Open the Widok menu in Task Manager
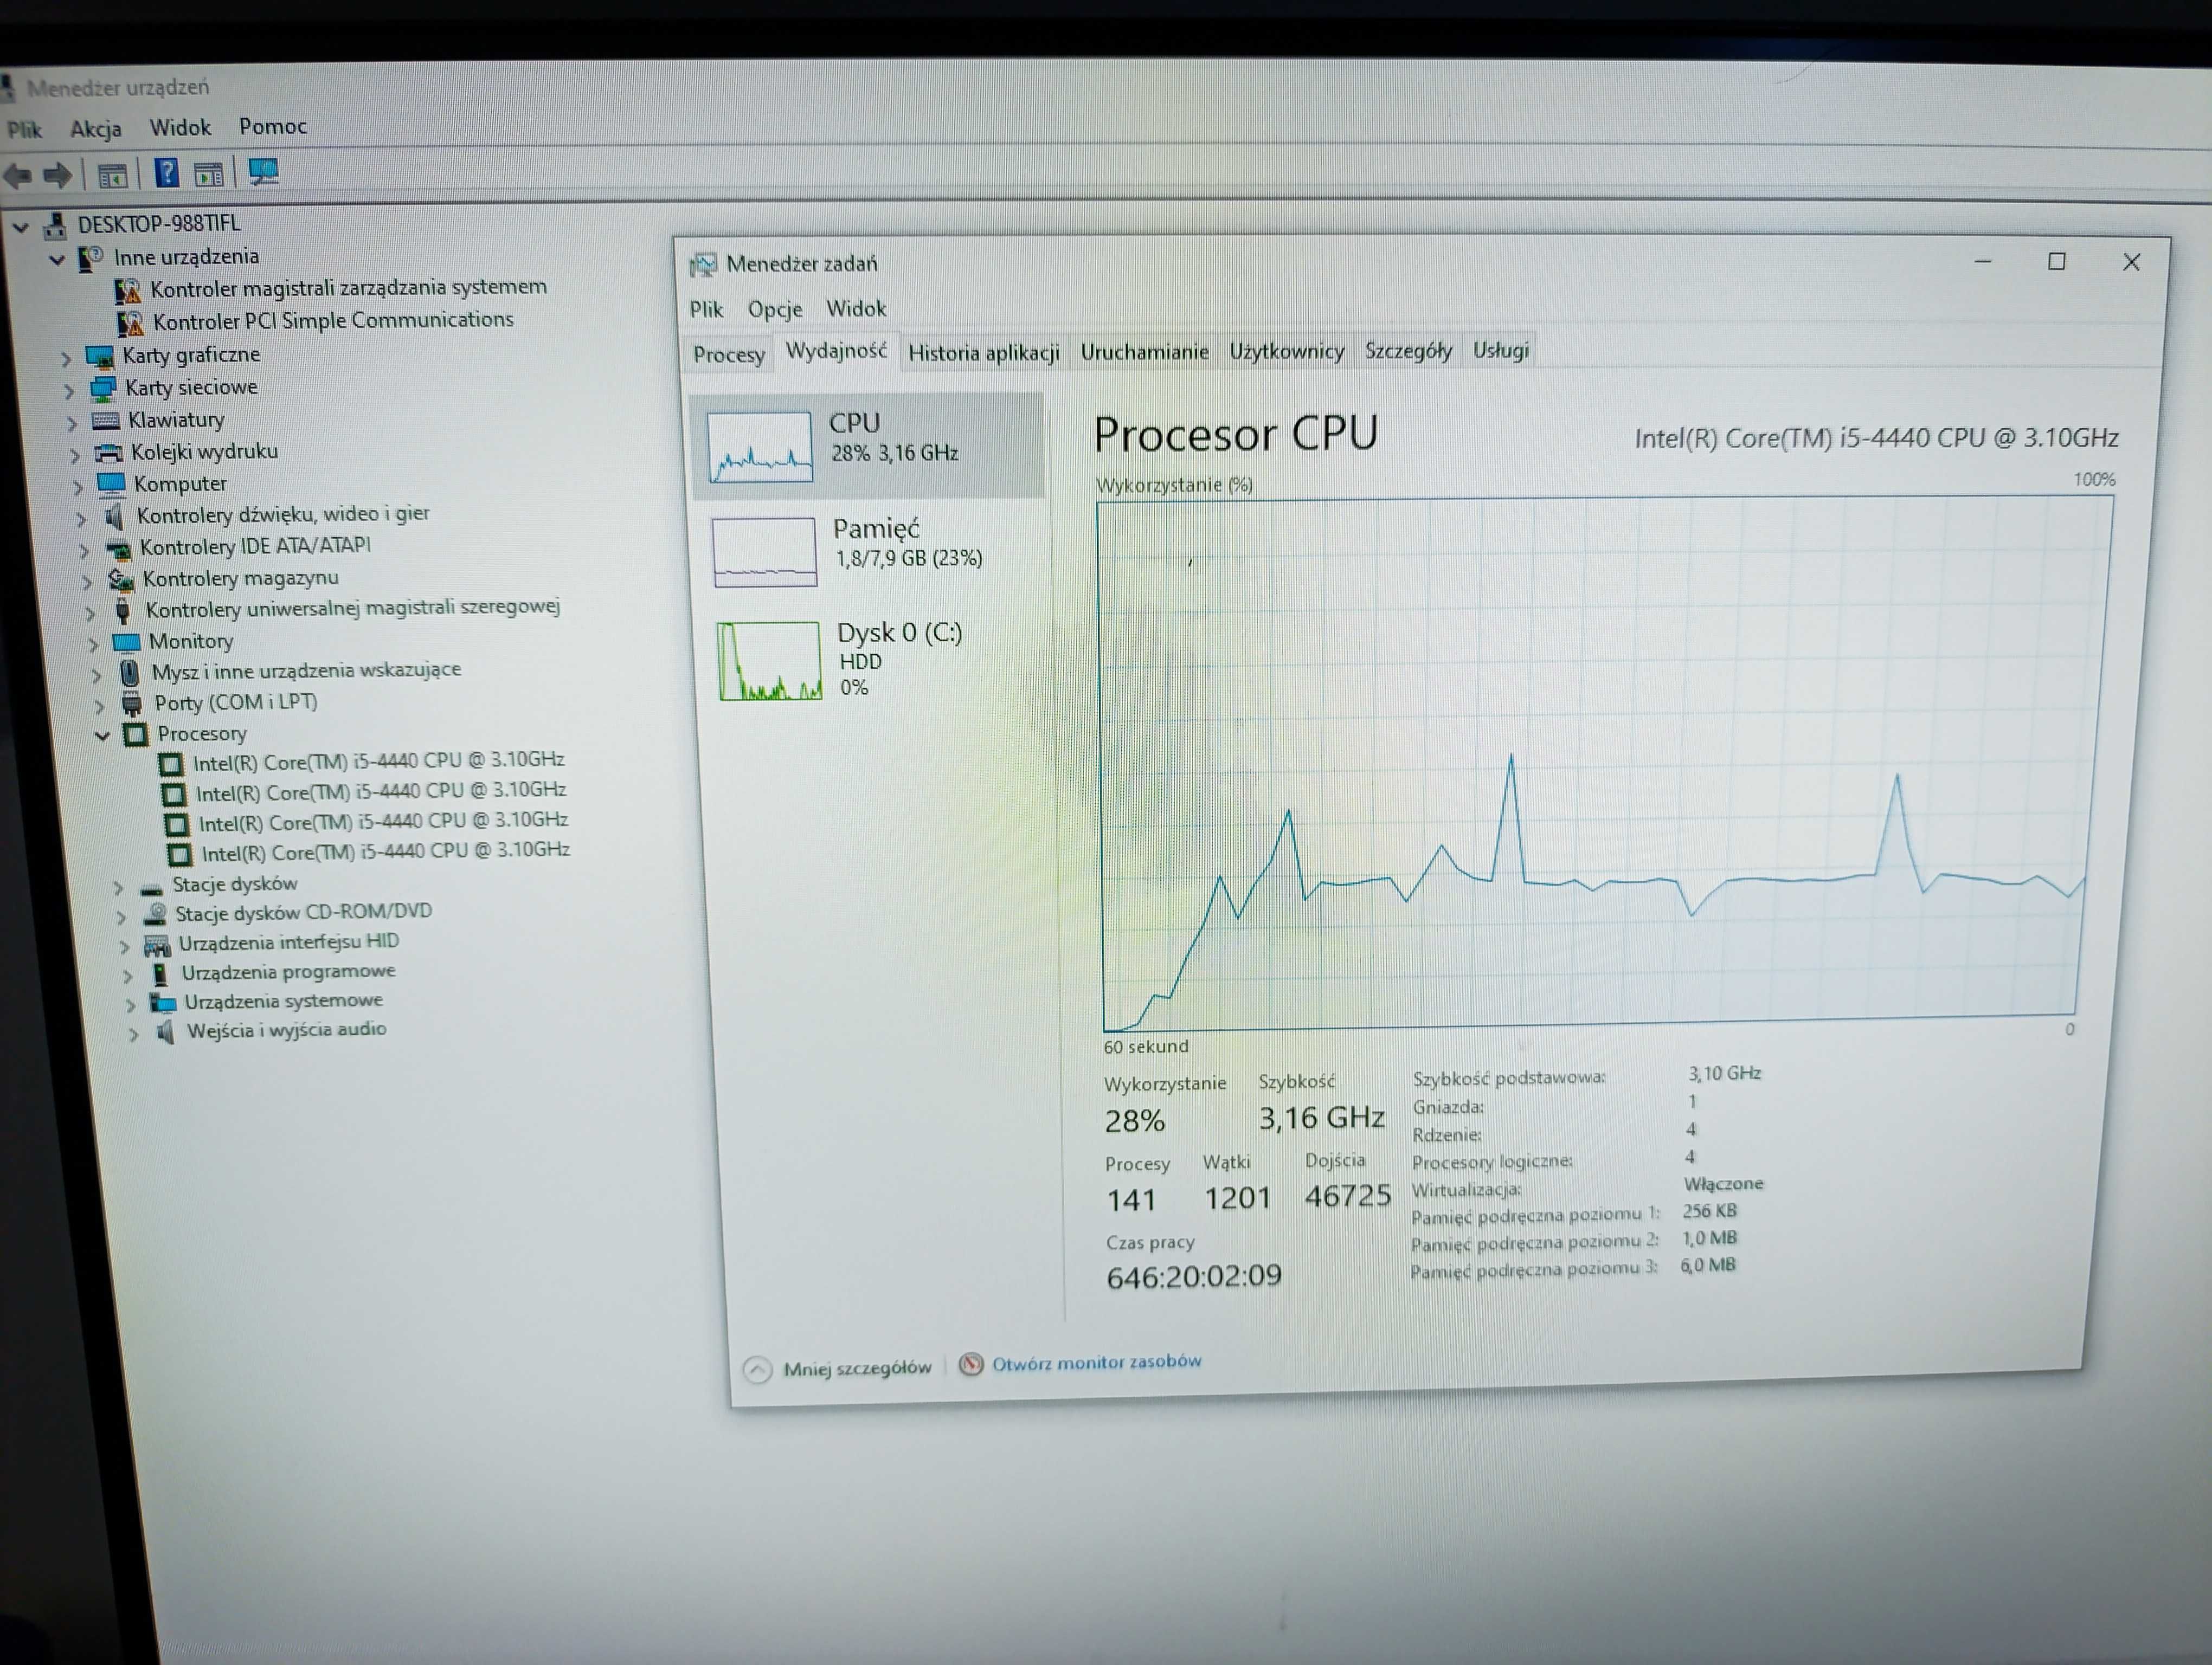The image size is (2212, 1665). point(856,309)
